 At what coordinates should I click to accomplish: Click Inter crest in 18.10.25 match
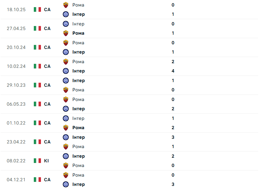tap(65, 14)
